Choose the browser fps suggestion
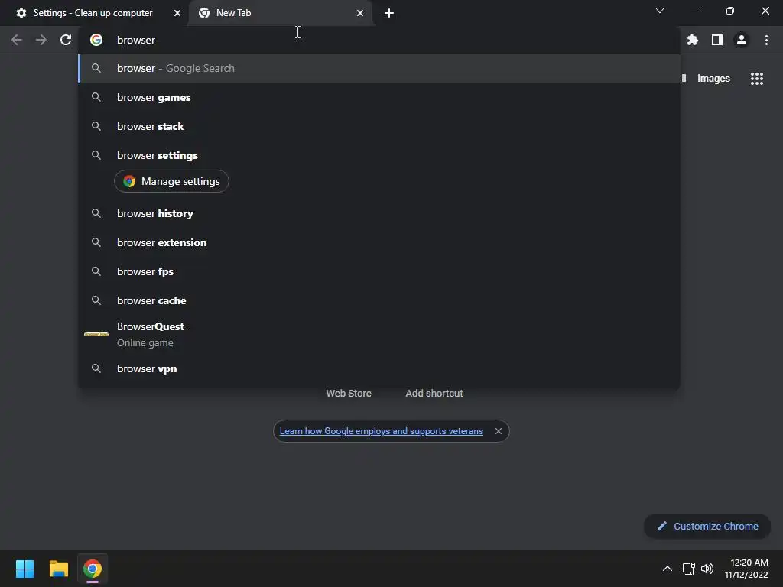This screenshot has width=783, height=587. (x=379, y=271)
